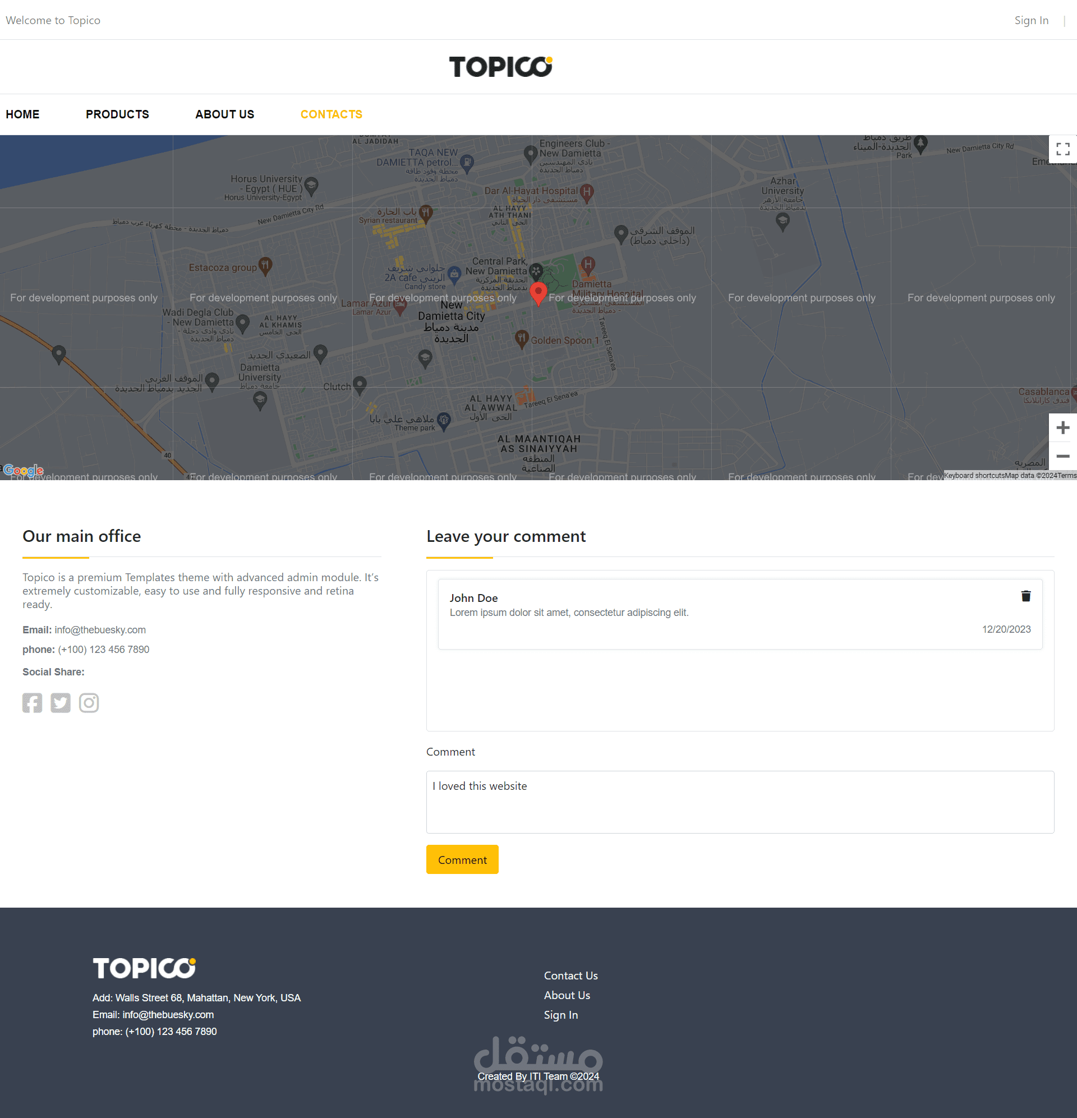Open the PRODUCTS menu item
Screen dimensions: 1077x1118
pos(117,114)
